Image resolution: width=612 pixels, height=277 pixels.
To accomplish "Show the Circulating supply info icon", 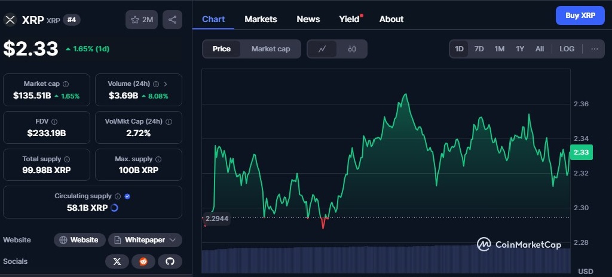I will pyautogui.click(x=118, y=196).
